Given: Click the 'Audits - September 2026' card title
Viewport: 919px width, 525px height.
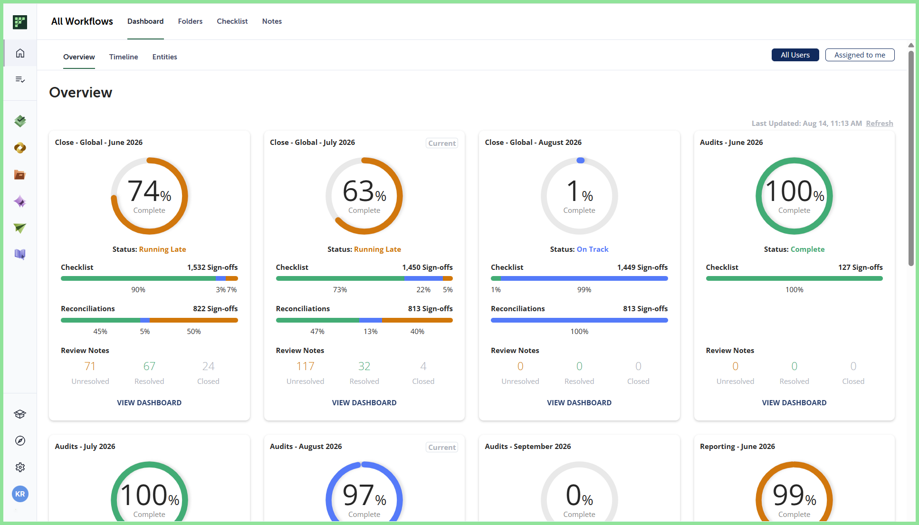Looking at the screenshot, I should coord(528,447).
